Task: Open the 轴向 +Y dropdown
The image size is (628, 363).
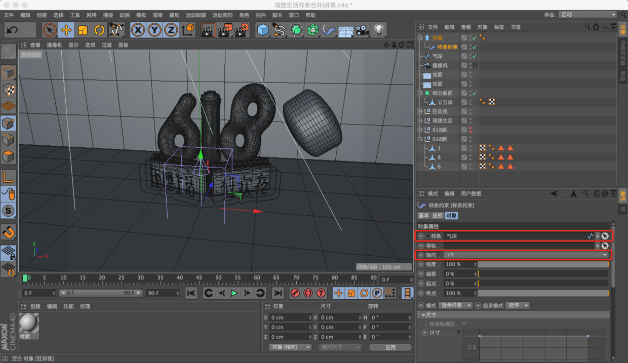Action: 526,255
